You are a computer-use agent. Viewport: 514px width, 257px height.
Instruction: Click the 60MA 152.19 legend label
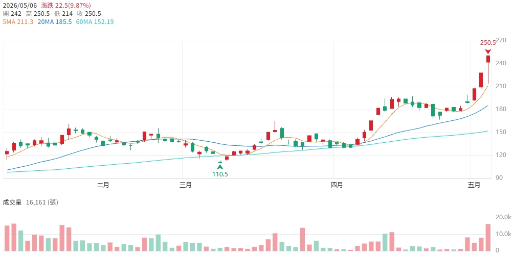point(95,22)
